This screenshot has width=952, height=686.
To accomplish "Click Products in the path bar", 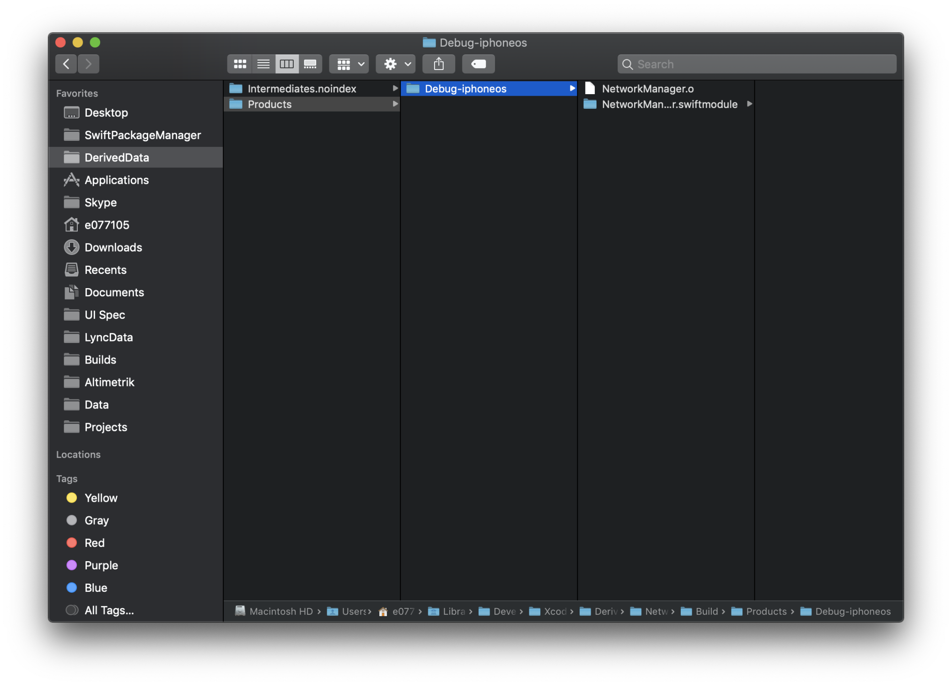I will tap(766, 611).
